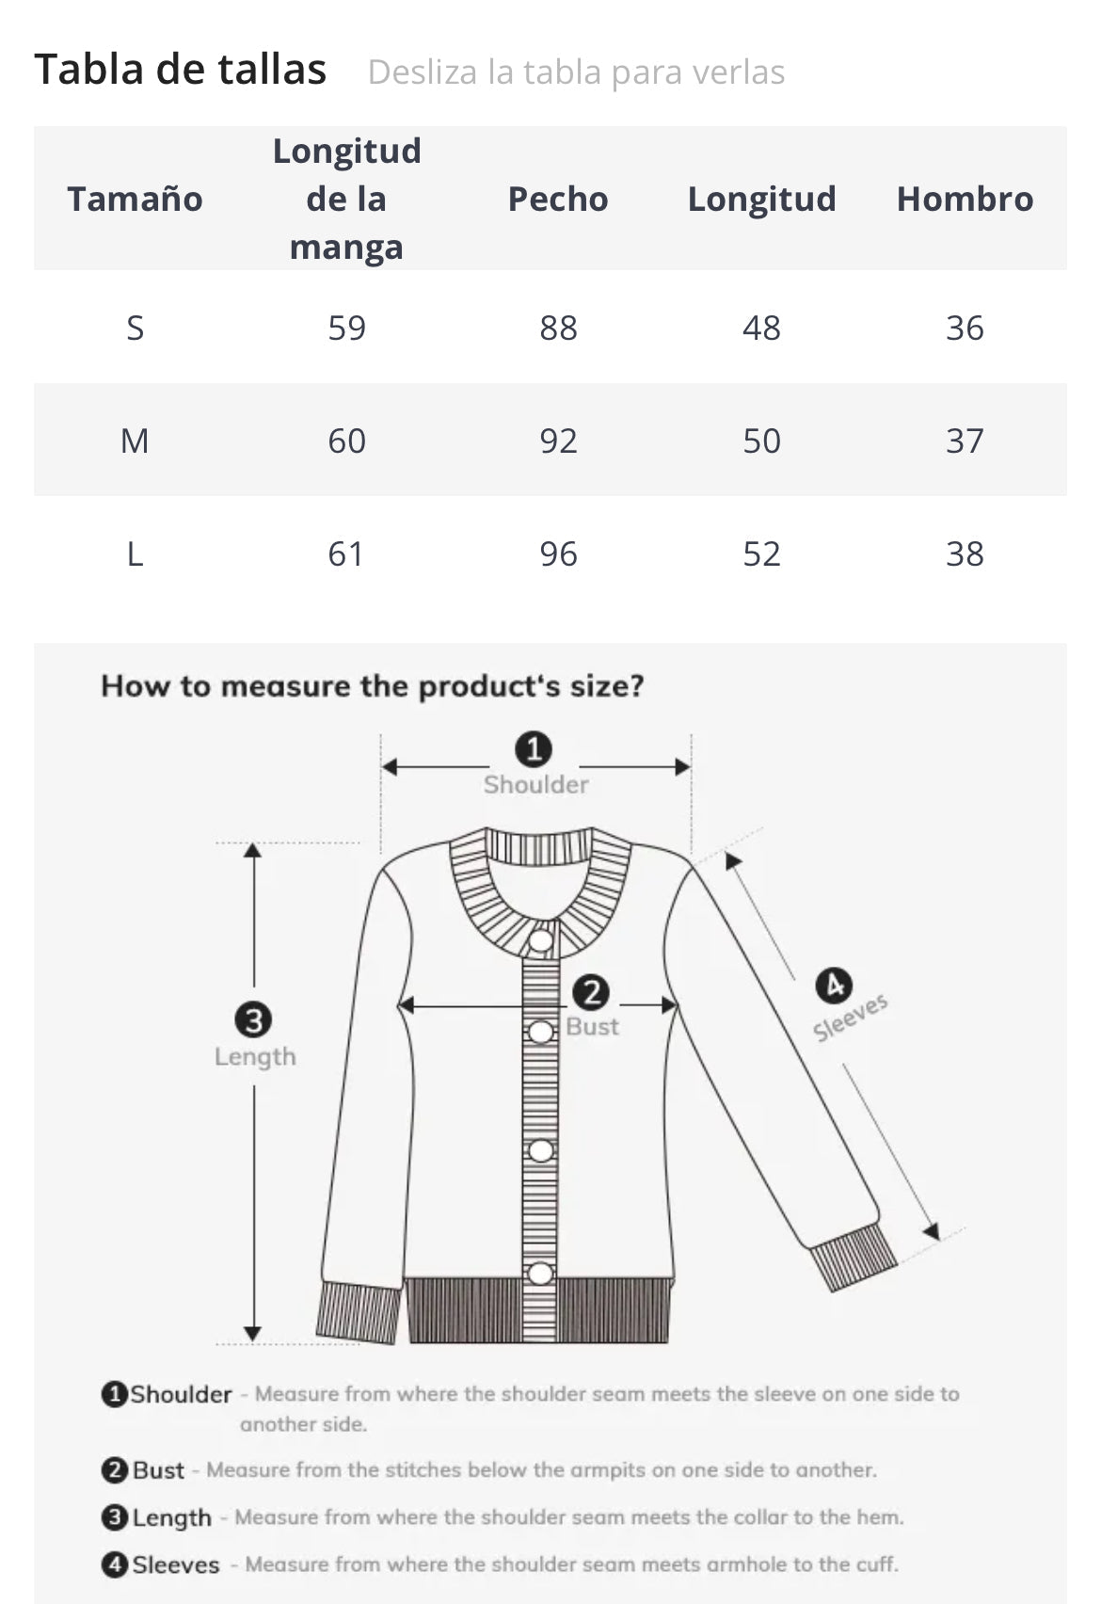Image resolution: width=1101 pixels, height=1604 pixels.
Task: Select the Tamaño column header
Action: pos(135,199)
